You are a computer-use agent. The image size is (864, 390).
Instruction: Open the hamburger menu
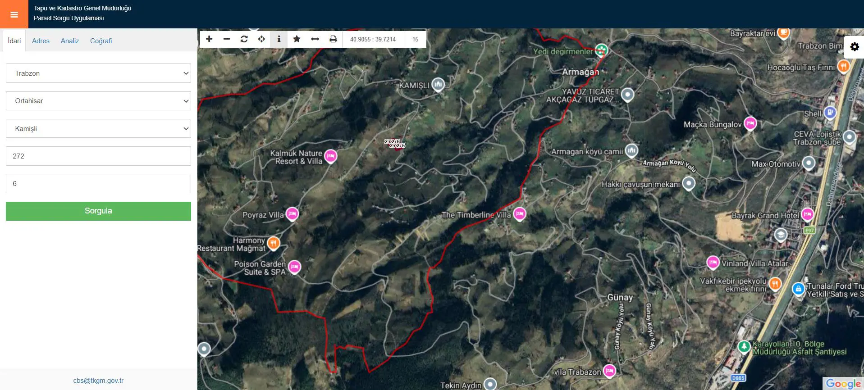(x=14, y=14)
